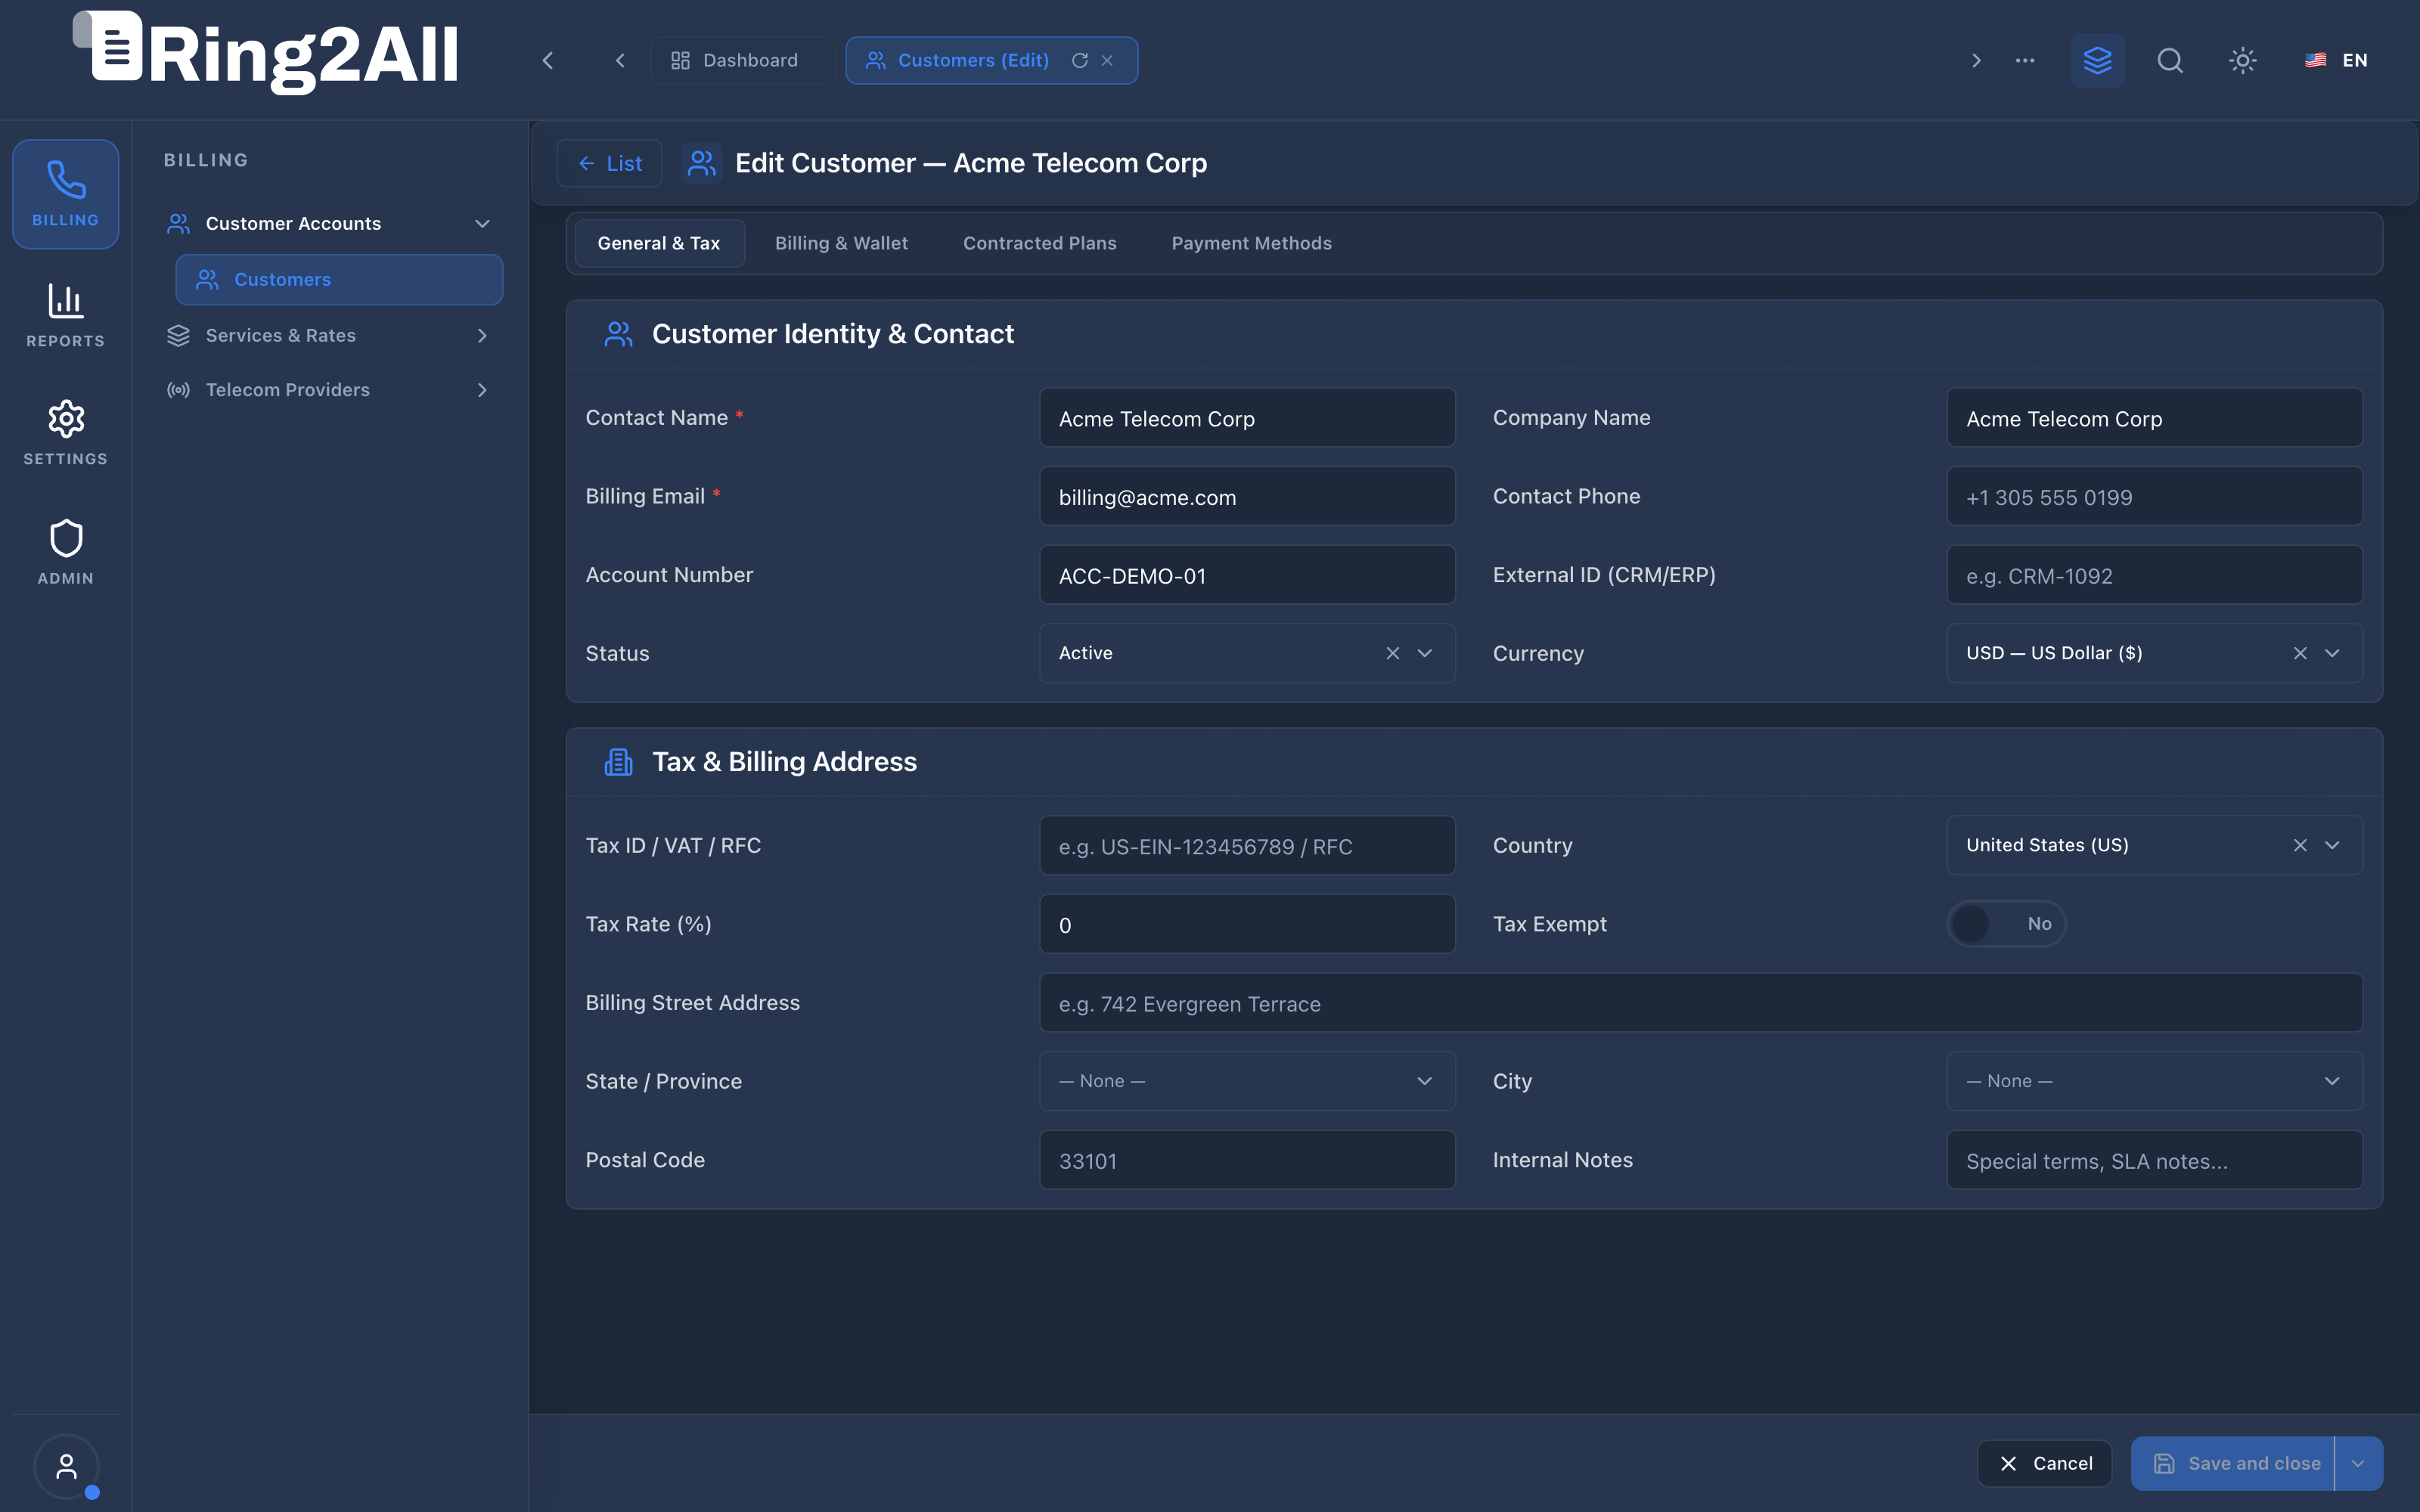Open the Billing section in the left rail

65,194
